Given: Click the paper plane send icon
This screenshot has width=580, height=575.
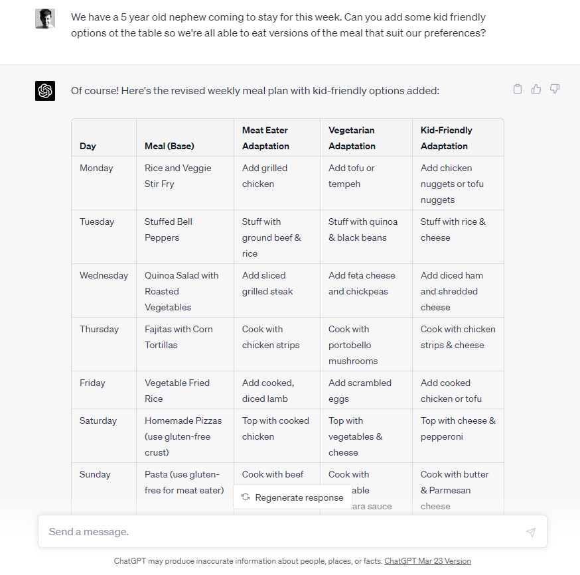Looking at the screenshot, I should click(x=531, y=532).
